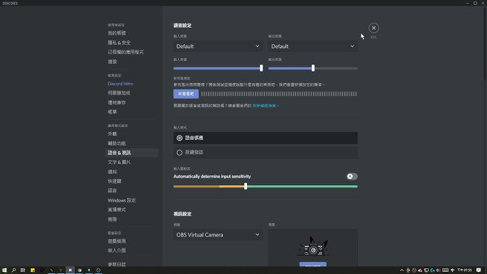Select the 語音感應 voice activity option
The width and height of the screenshot is (487, 274).
point(266,138)
